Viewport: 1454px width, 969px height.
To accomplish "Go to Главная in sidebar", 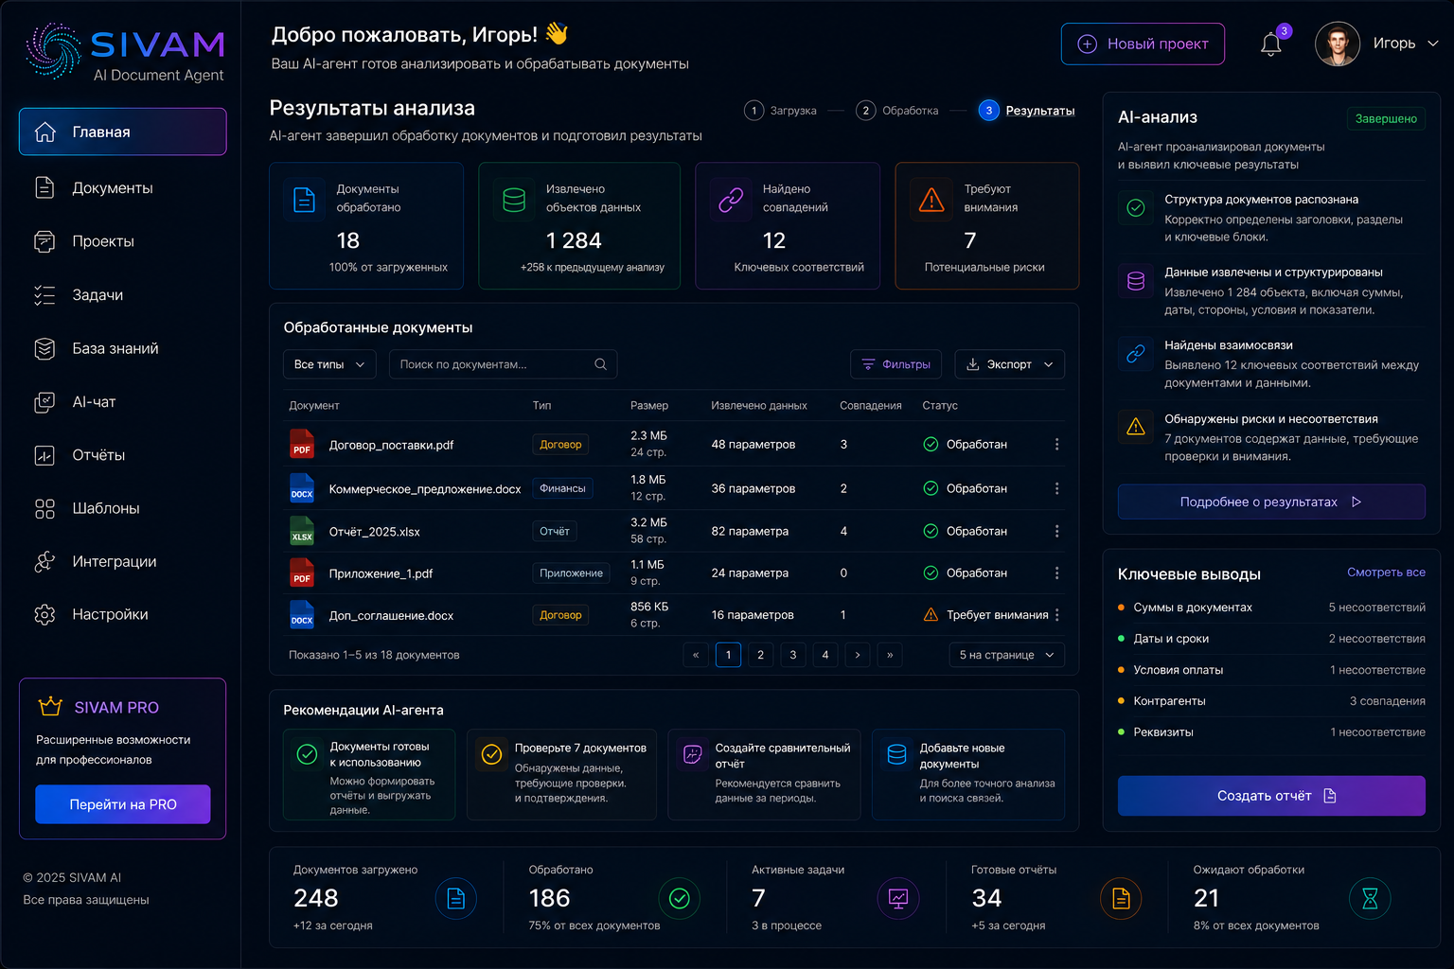I will point(122,132).
